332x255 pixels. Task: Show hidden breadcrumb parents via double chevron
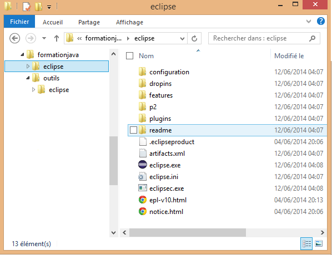(79, 38)
